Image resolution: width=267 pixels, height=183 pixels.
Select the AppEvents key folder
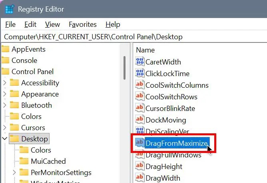[28, 49]
